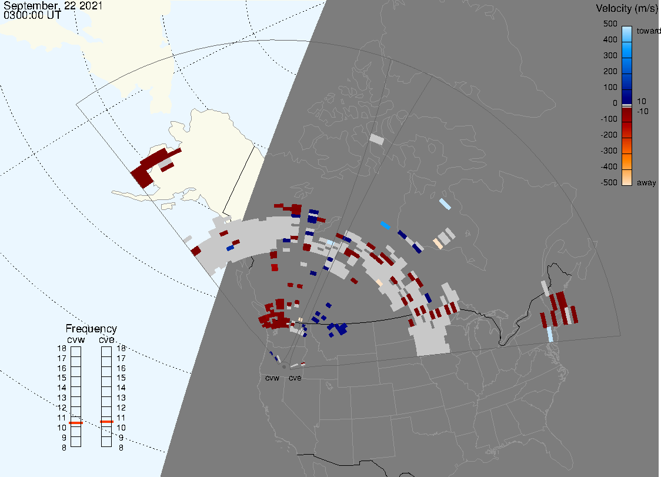Click the "cve" heading above the frequency bar
Image resolution: width=661 pixels, height=477 pixels.
pos(106,339)
